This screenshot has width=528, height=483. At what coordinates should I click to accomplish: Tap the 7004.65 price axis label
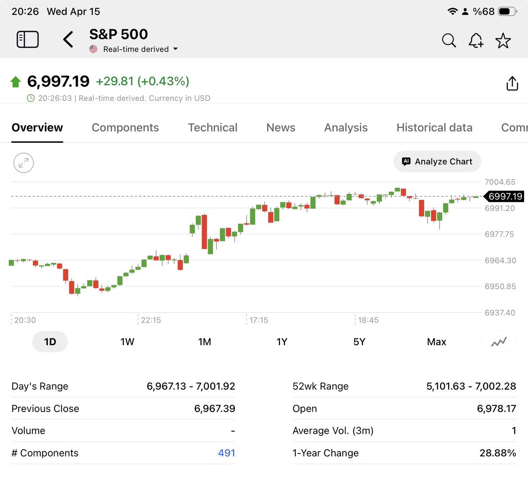500,182
